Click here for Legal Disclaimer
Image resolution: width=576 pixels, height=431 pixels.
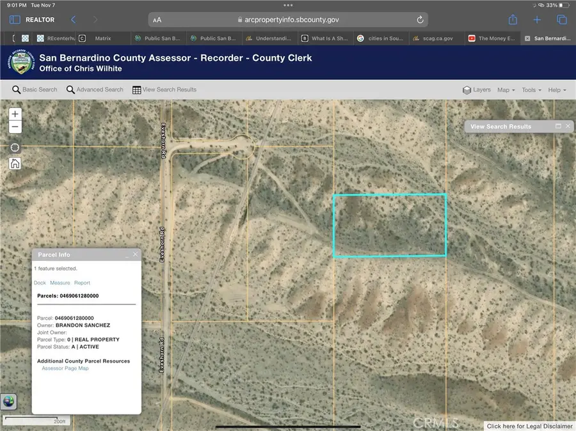pyautogui.click(x=528, y=425)
